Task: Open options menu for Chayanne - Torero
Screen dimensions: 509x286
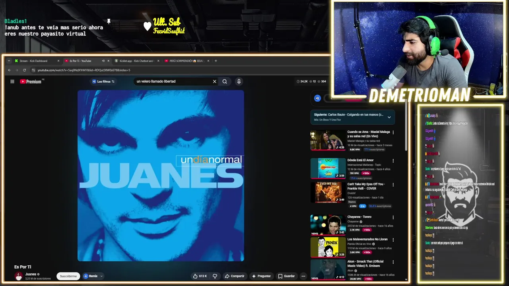Action: click(393, 217)
